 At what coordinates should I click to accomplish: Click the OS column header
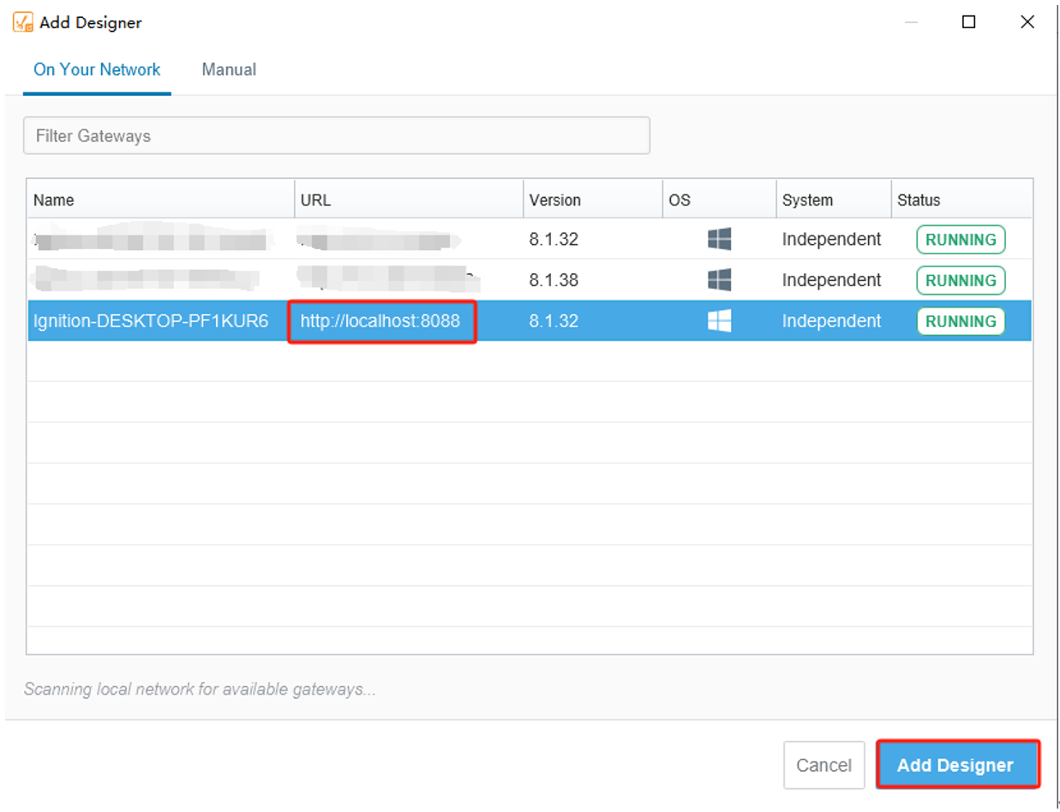pyautogui.click(x=720, y=200)
